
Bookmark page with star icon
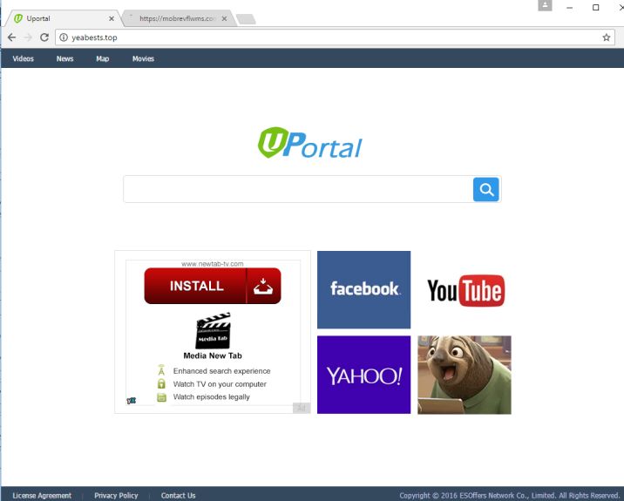point(606,37)
